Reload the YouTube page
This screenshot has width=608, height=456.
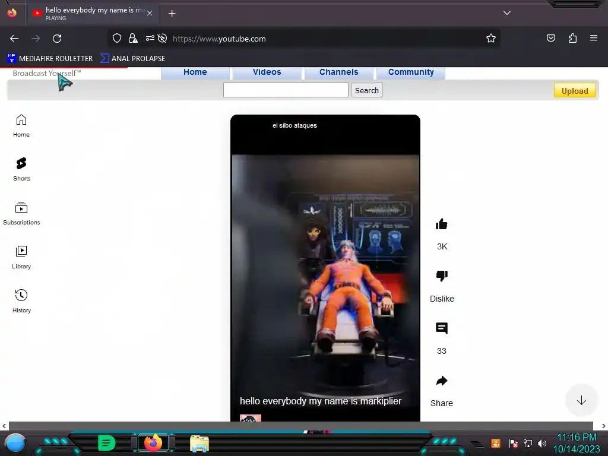click(x=57, y=39)
